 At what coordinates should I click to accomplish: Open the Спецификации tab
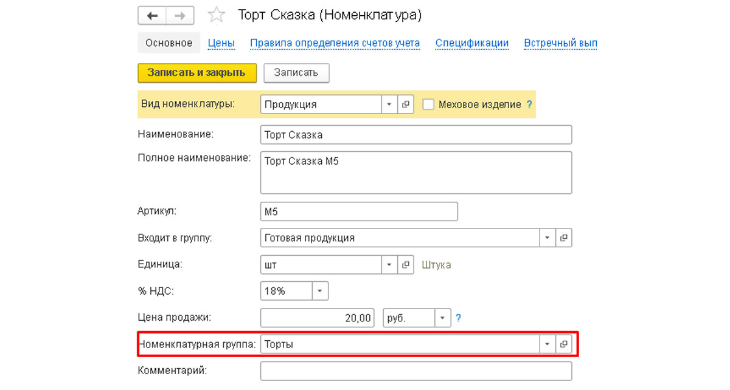[471, 43]
